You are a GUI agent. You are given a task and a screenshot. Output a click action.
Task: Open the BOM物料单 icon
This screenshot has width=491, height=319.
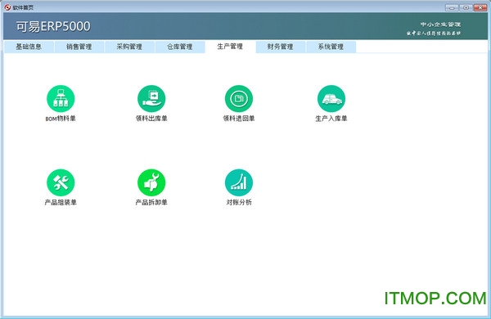tap(61, 99)
